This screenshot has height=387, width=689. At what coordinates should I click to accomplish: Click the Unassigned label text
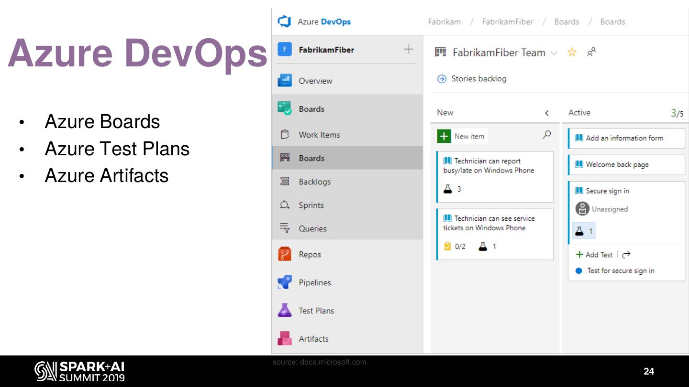click(610, 209)
